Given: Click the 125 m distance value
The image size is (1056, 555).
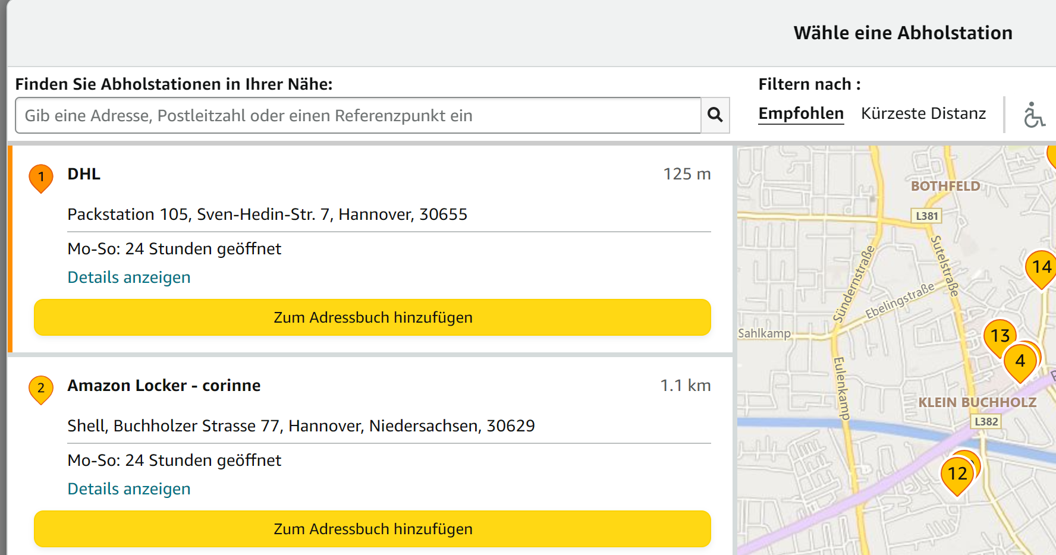Looking at the screenshot, I should 687,174.
